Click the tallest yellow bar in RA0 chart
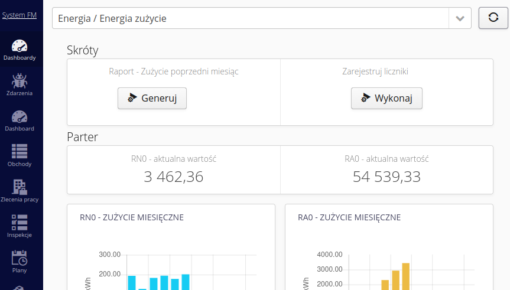The height and width of the screenshot is (290, 510). click(405, 276)
